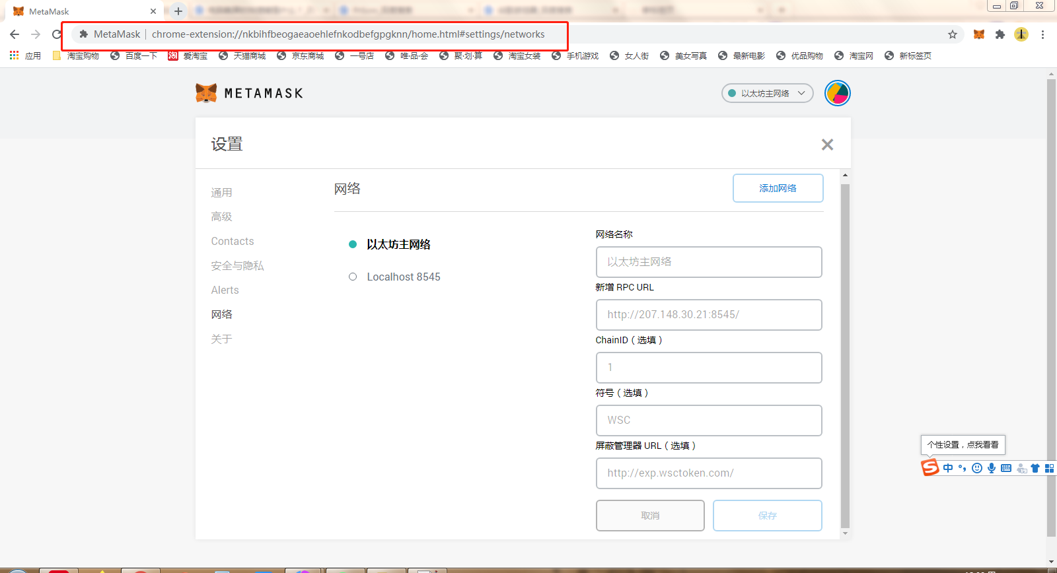Image resolution: width=1057 pixels, height=573 pixels.
Task: Focus ChainID input field
Action: (x=709, y=368)
